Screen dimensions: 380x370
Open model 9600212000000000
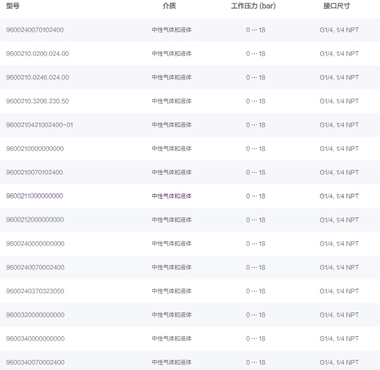35,220
